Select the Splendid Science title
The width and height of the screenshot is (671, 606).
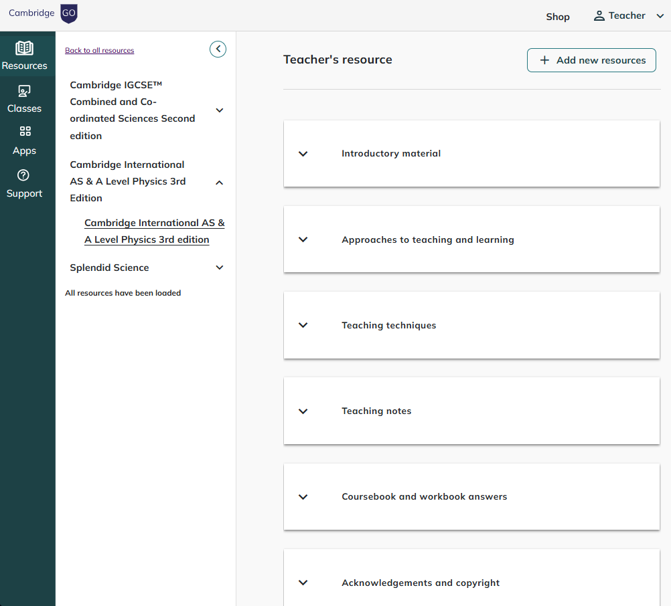pyautogui.click(x=109, y=268)
